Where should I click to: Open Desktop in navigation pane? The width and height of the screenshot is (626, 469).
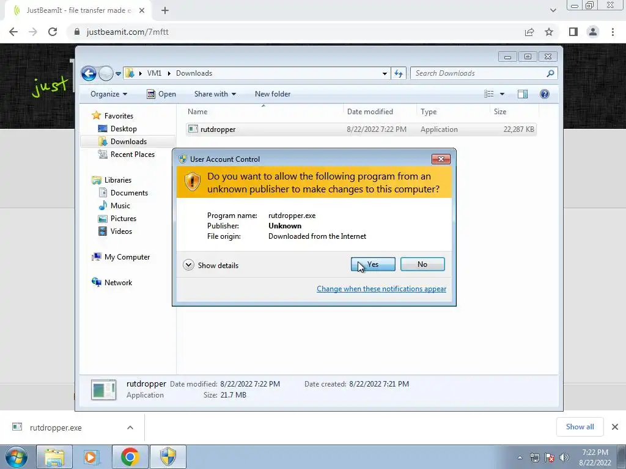point(123,129)
